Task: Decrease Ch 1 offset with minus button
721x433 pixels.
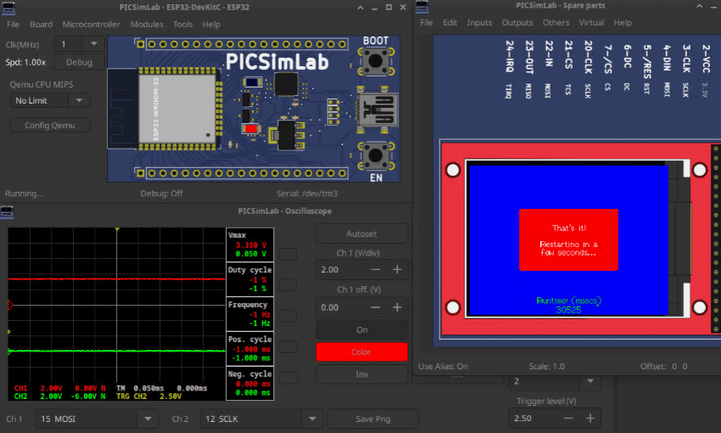Action: click(375, 307)
